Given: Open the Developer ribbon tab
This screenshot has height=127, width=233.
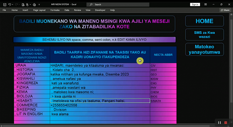Looking at the screenshot, I should click(100, 10).
